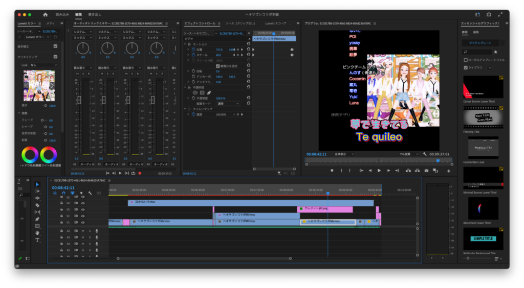This screenshot has width=524, height=288.
Task: Step forward one frame in Program Monitor
Action: pos(388,171)
